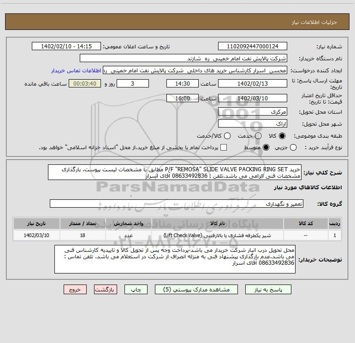Click the buyer name field شرکت پالایش نفت

(x=183, y=58)
